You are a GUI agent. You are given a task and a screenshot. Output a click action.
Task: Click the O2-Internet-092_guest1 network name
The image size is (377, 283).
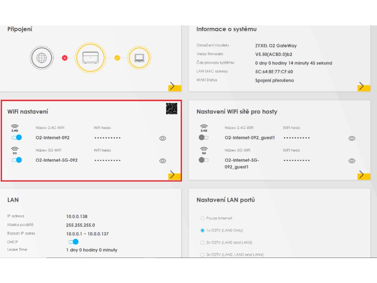[x=250, y=138]
